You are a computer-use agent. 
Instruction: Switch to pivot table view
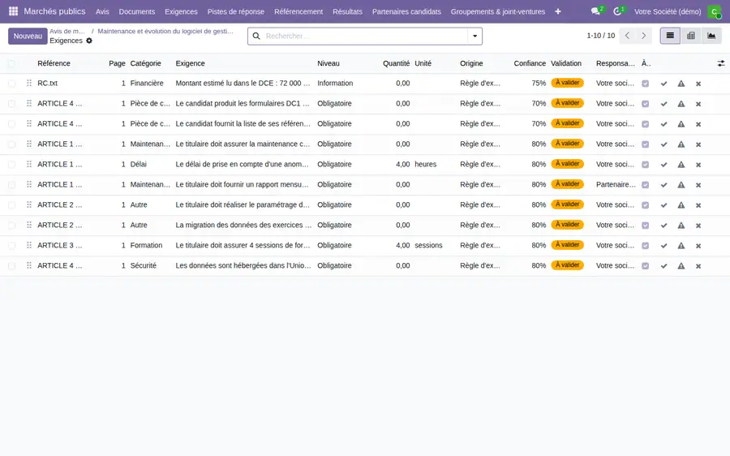691,36
